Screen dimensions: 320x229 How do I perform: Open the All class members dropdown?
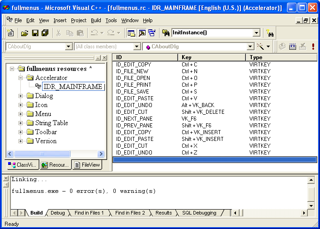137,47
